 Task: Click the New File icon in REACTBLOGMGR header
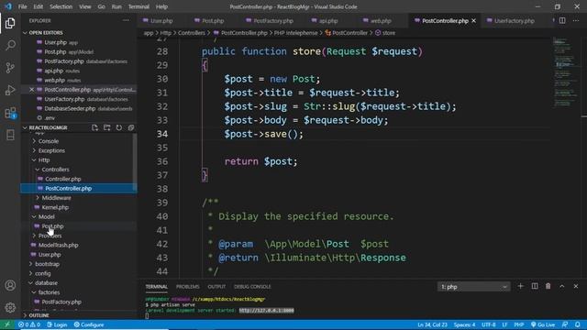tap(94, 127)
